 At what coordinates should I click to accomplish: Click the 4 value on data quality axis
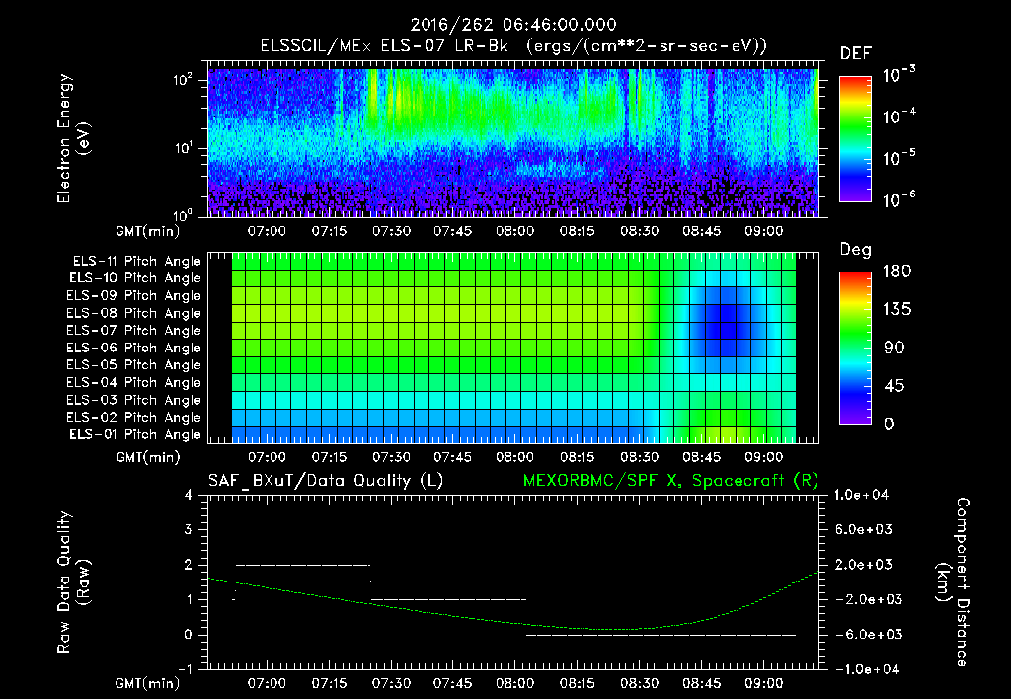point(188,495)
